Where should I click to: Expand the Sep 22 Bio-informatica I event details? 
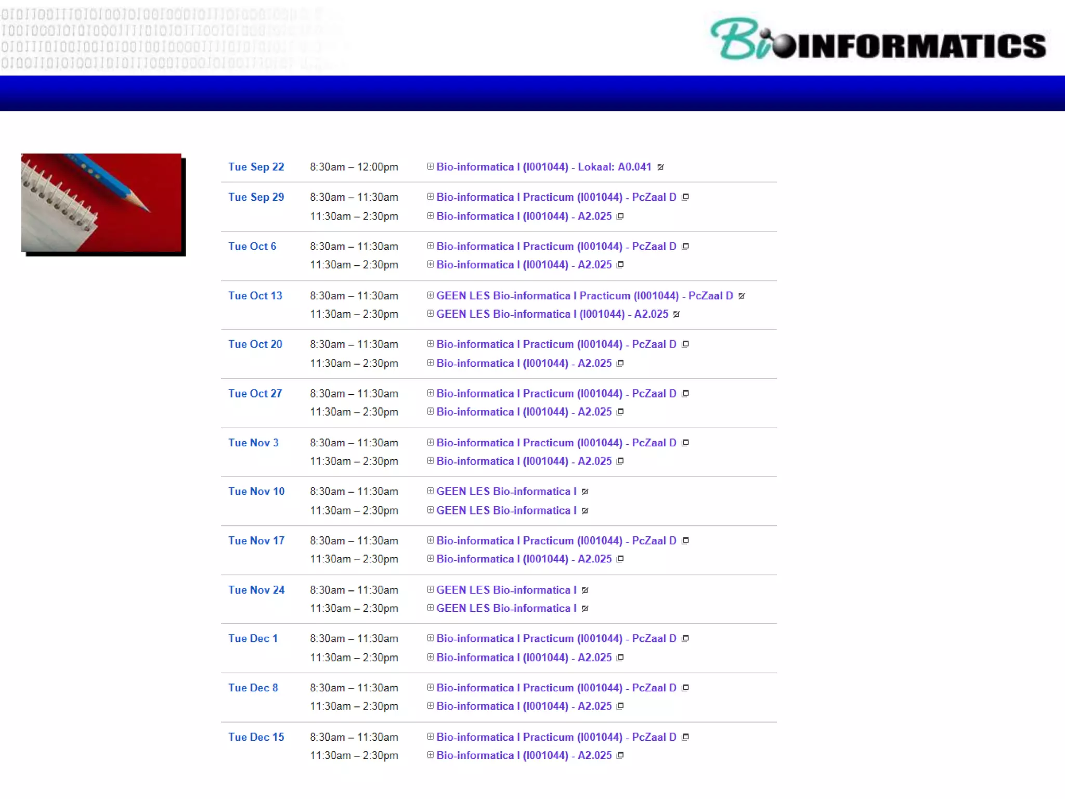pyautogui.click(x=430, y=166)
